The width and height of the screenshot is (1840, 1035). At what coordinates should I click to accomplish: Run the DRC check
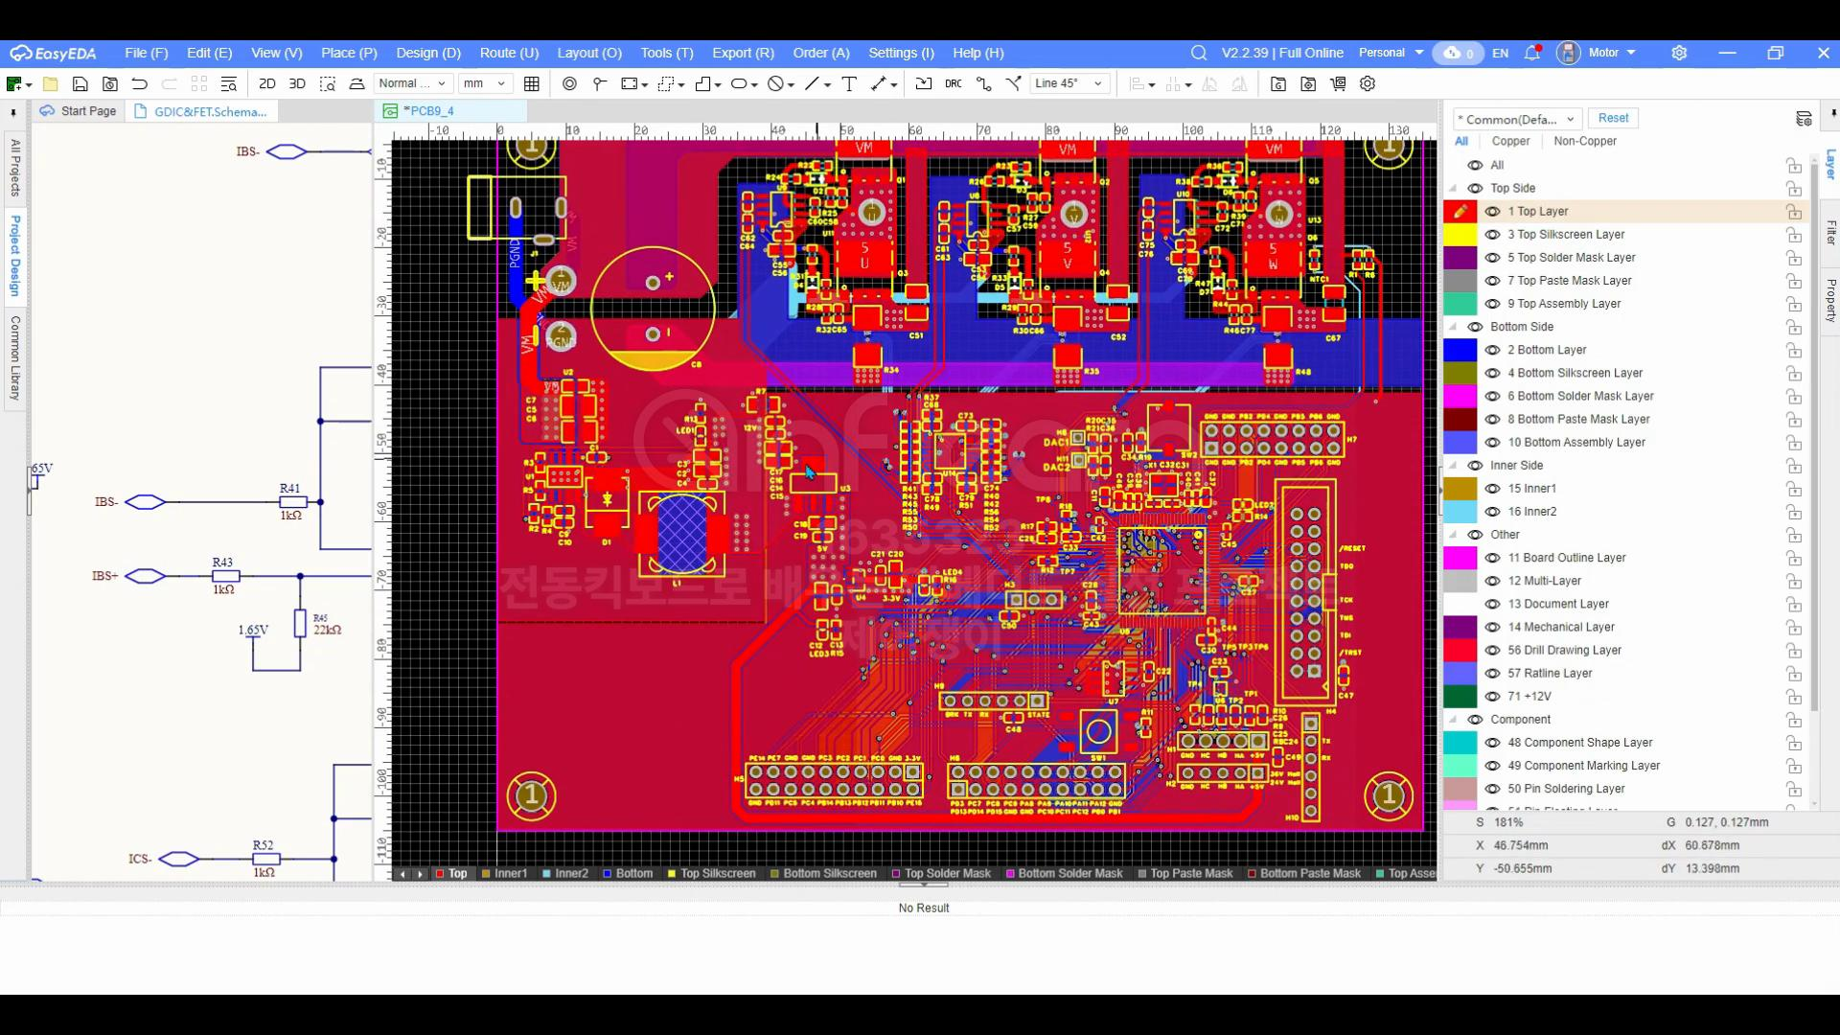(x=953, y=83)
